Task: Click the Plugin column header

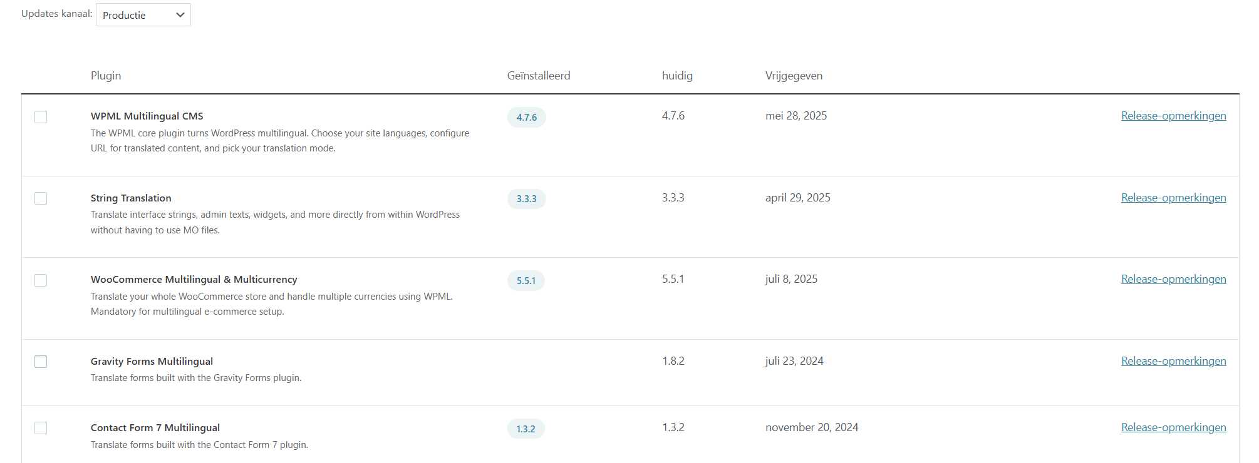Action: 106,76
